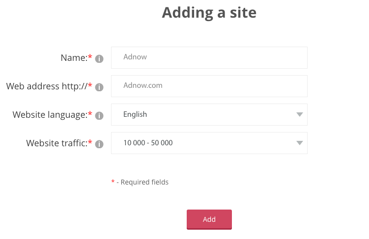Viewport: 369px width, 239px height.
Task: Click the Website language info icon
Action: (99, 116)
